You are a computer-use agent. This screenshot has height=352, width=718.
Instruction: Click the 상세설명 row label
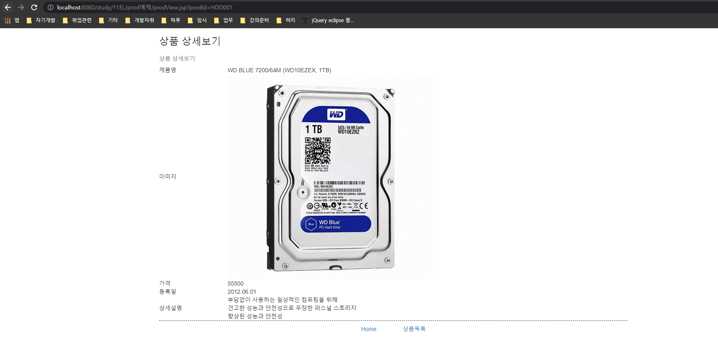click(x=171, y=308)
